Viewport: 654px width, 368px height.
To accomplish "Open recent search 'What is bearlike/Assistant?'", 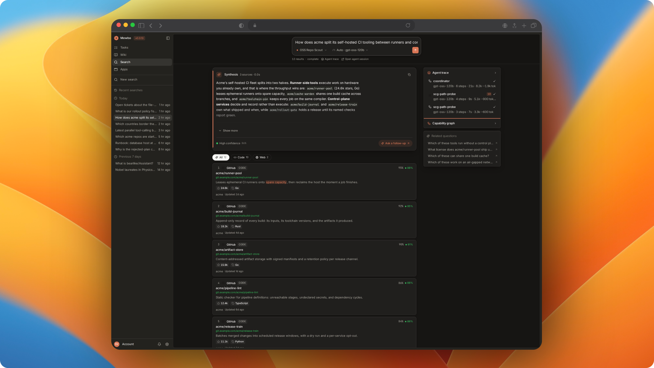I will pyautogui.click(x=143, y=164).
